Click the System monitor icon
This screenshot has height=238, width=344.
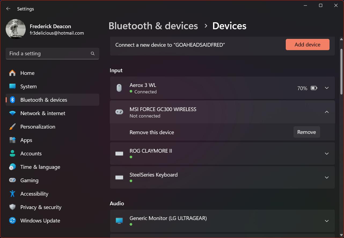(12, 86)
